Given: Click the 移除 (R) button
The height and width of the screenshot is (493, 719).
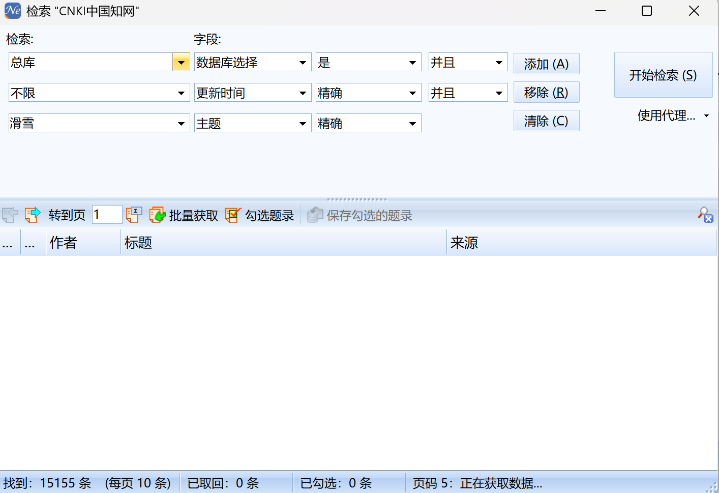Looking at the screenshot, I should 546,92.
